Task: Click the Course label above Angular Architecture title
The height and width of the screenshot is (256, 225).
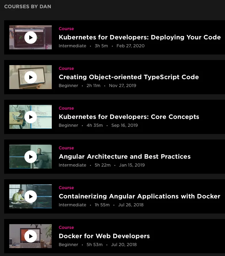Action: (x=66, y=148)
